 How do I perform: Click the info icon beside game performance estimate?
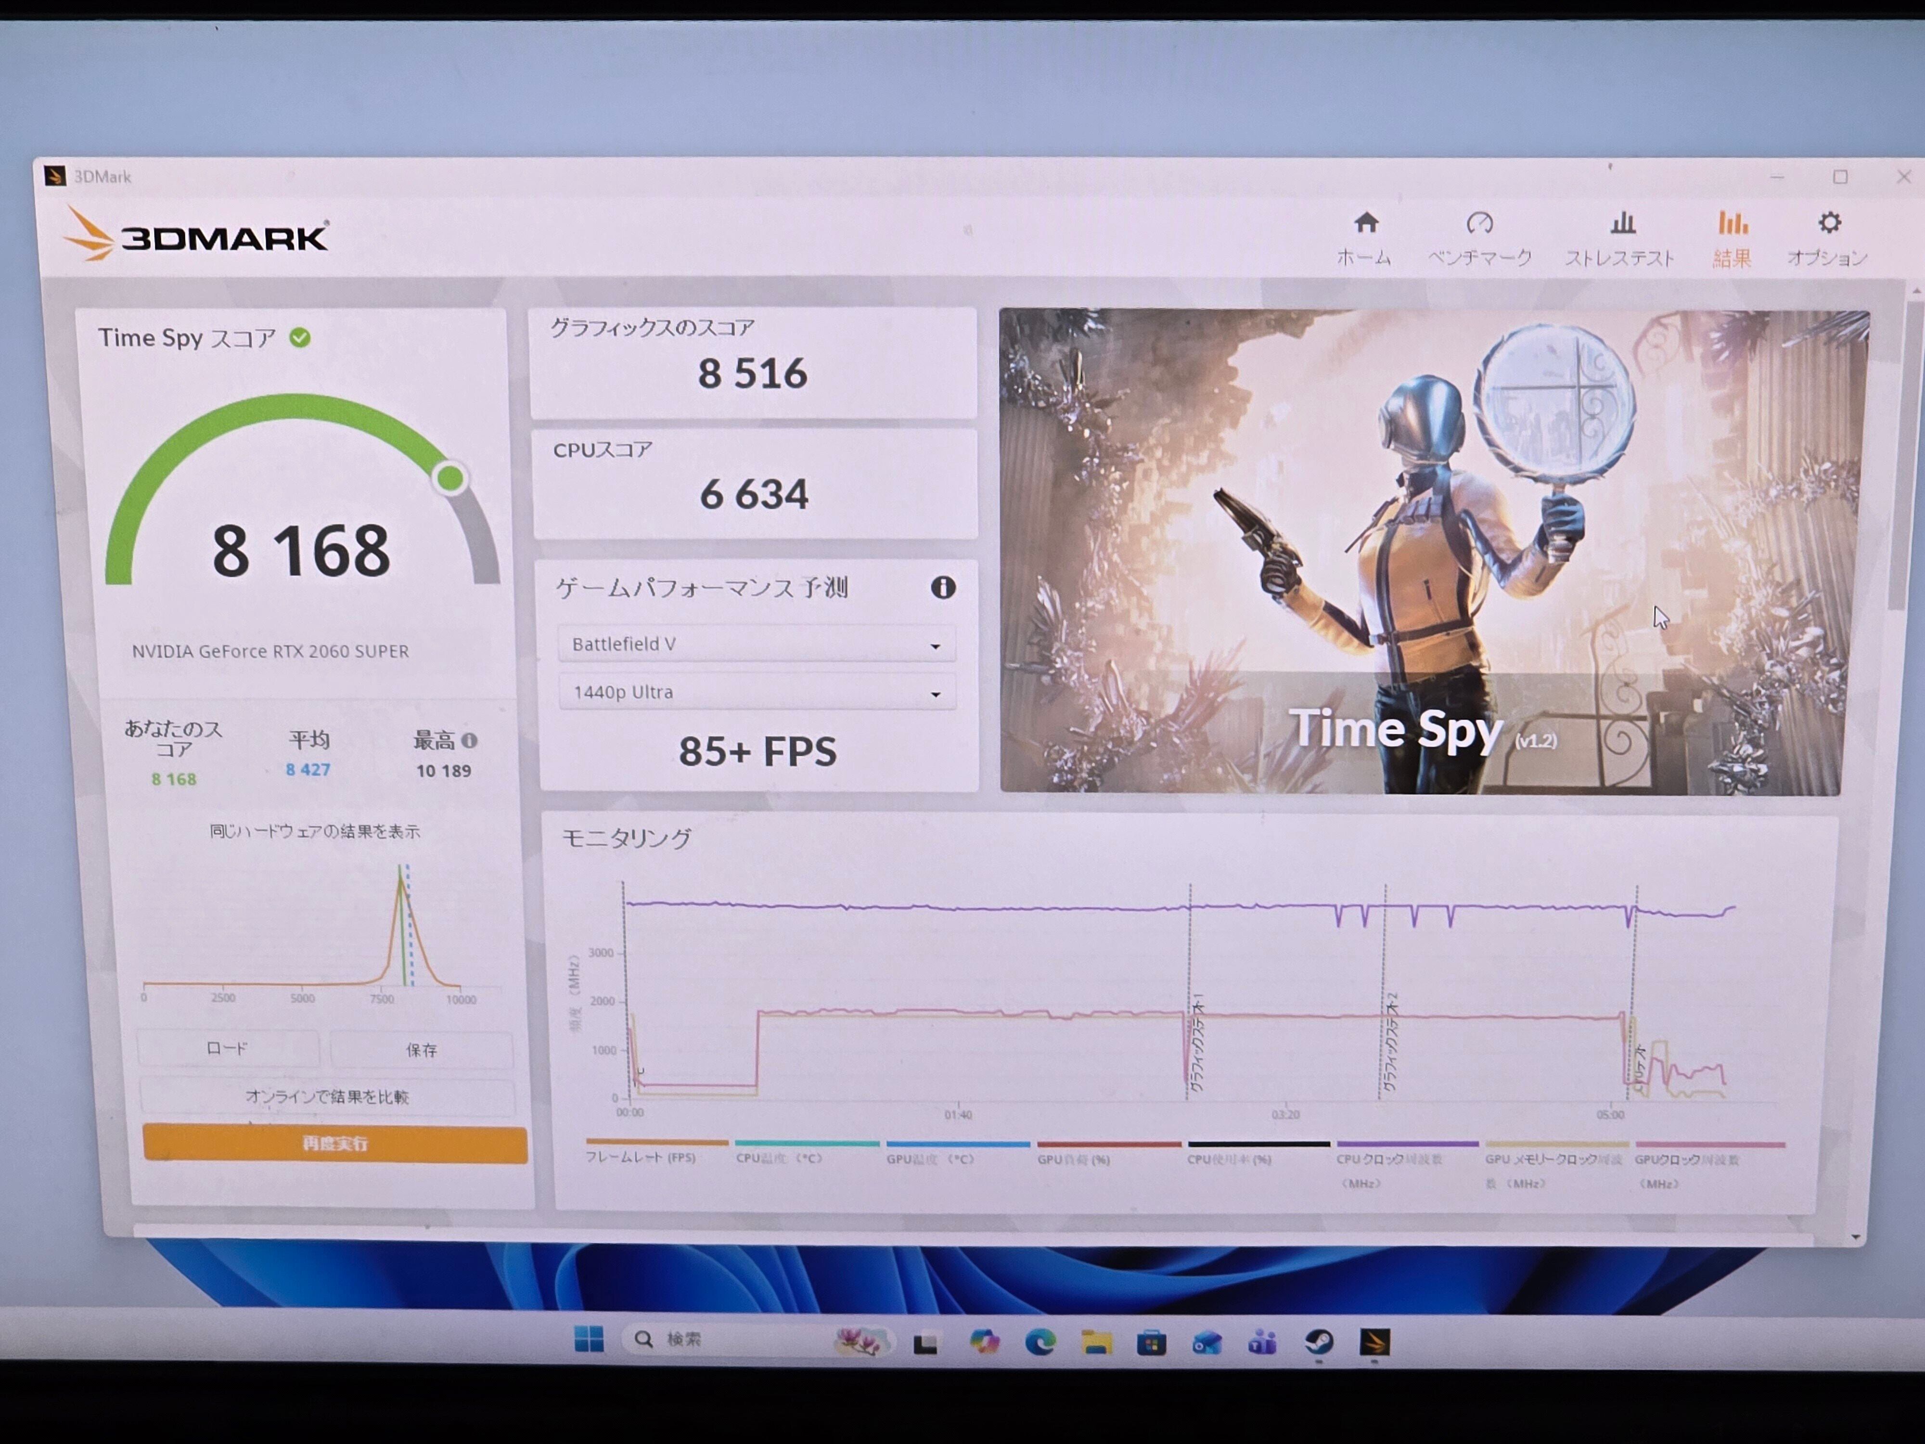[942, 588]
